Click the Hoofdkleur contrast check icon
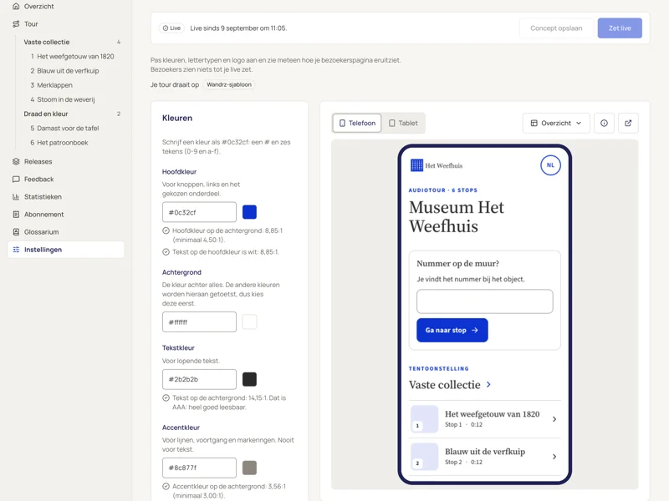 click(166, 230)
